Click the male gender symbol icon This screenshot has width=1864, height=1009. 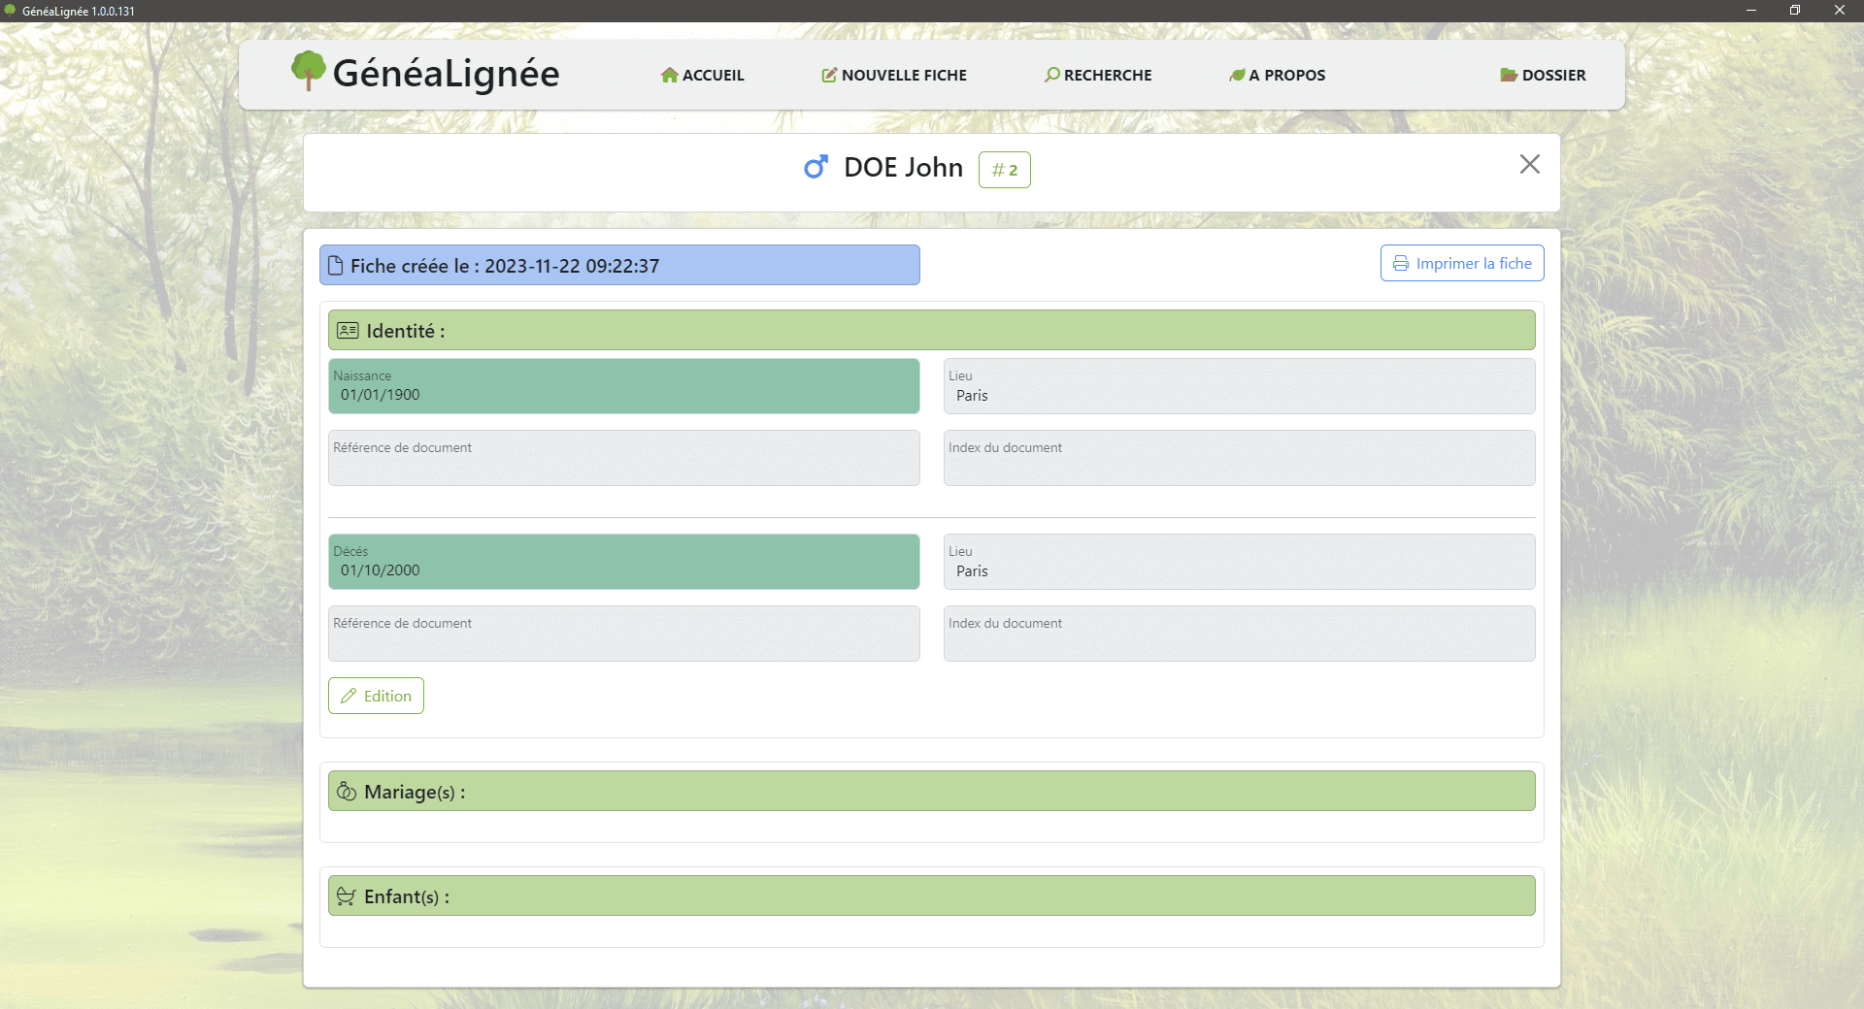click(x=815, y=168)
